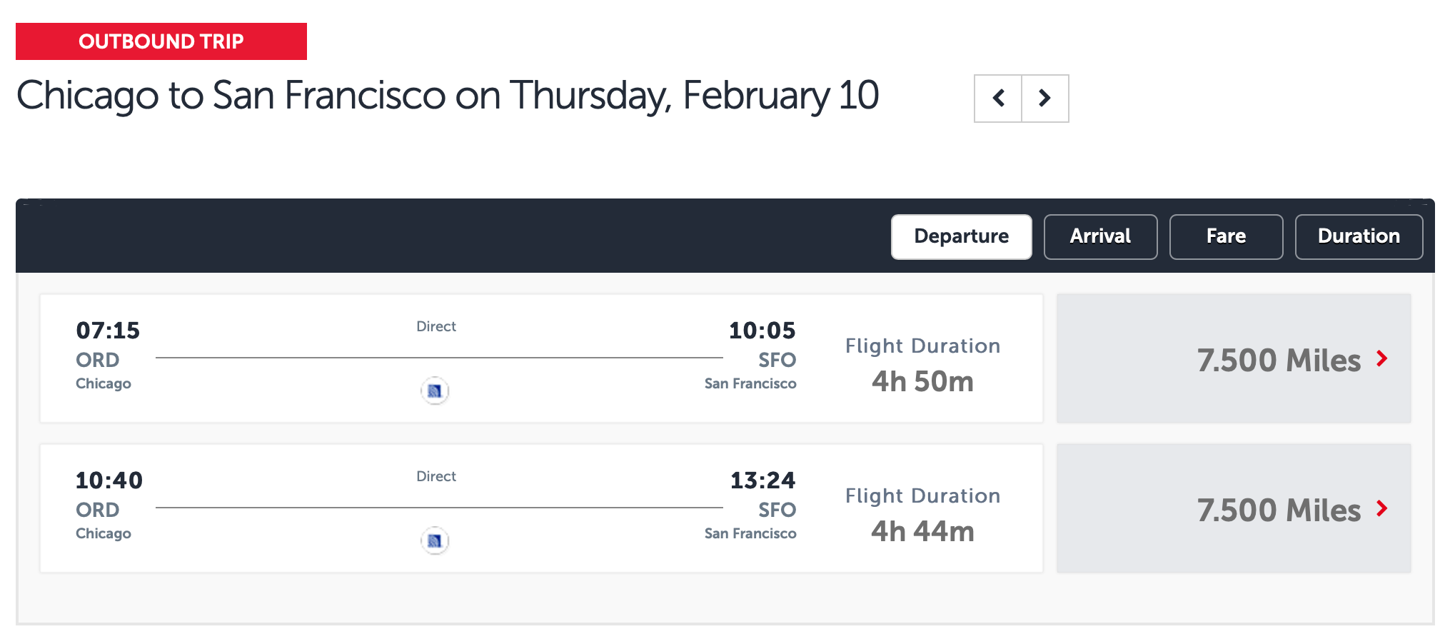The height and width of the screenshot is (644, 1455).
Task: Sort flights by Fare
Action: tap(1227, 237)
